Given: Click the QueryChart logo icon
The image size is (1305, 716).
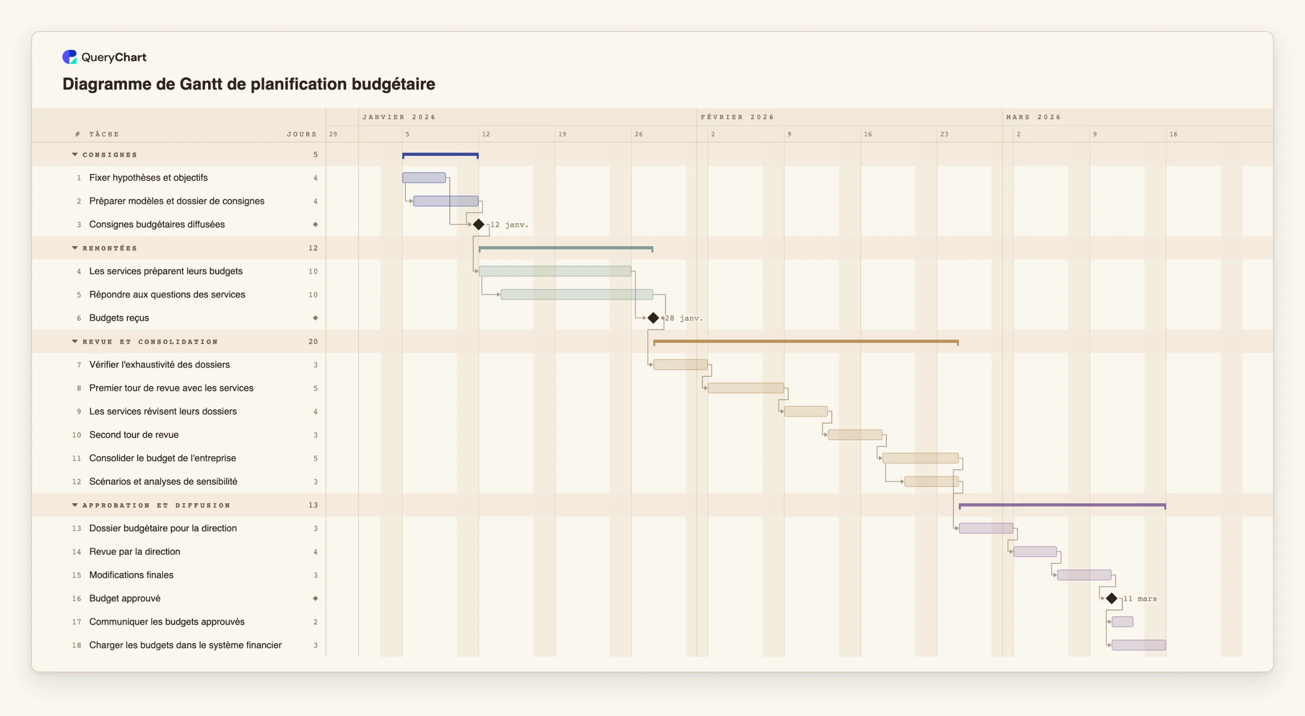Looking at the screenshot, I should 69,57.
